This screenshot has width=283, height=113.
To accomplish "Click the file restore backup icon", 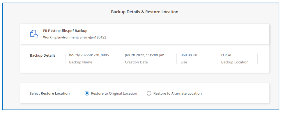I will [x=34, y=34].
